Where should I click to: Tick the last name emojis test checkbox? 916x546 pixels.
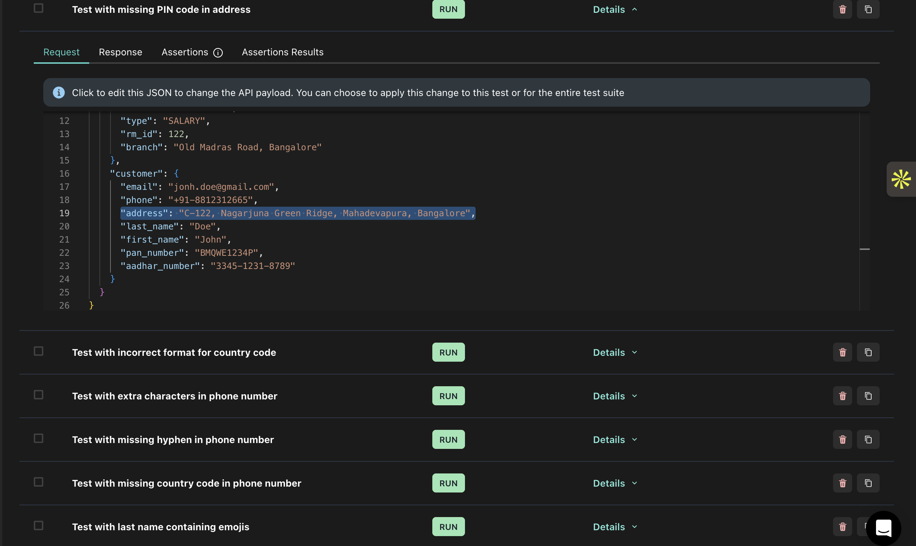(38, 525)
